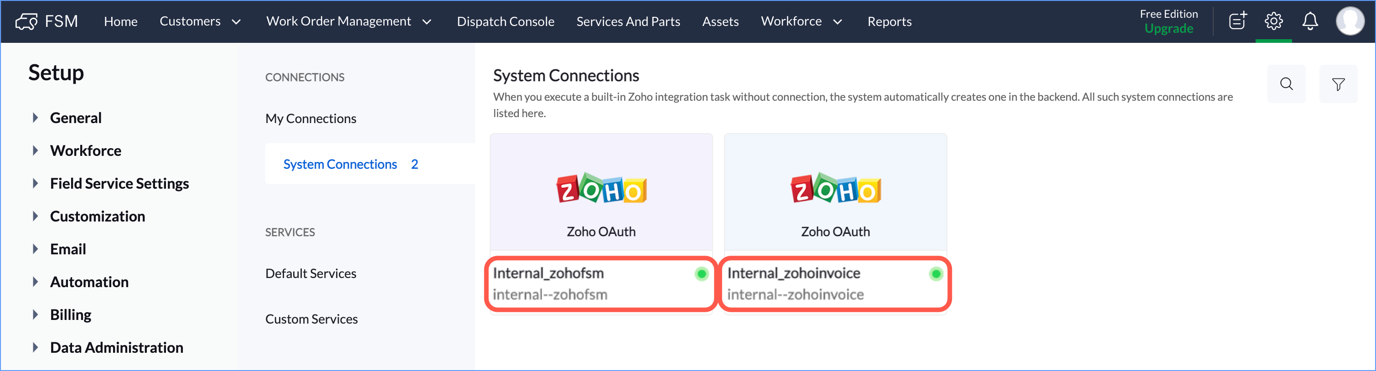This screenshot has height=371, width=1376.
Task: Click the Upgrade link
Action: (1168, 29)
